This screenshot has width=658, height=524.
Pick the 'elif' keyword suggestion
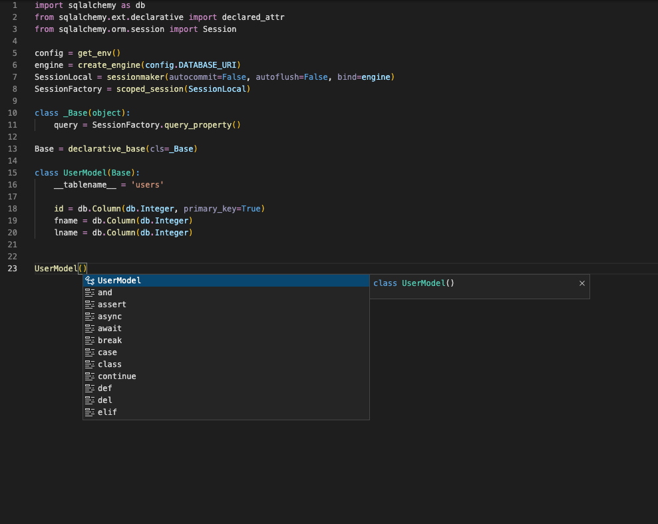coord(226,412)
